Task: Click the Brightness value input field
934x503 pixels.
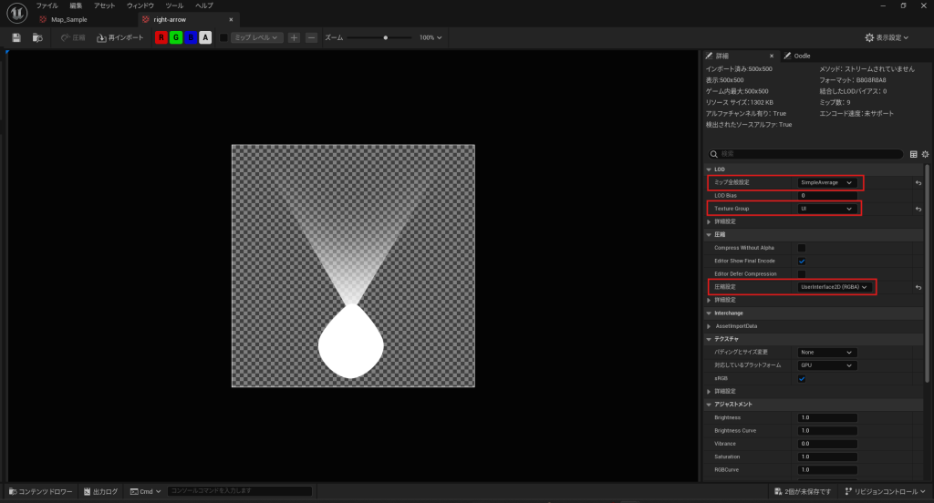Action: (x=827, y=417)
